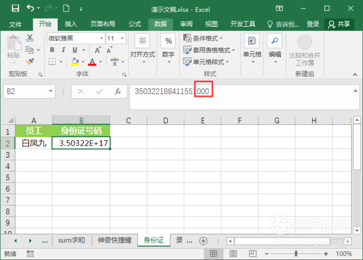Switch to the sum求和 sheet tab
Screen dimensions: 363x260
pyautogui.click(x=71, y=240)
